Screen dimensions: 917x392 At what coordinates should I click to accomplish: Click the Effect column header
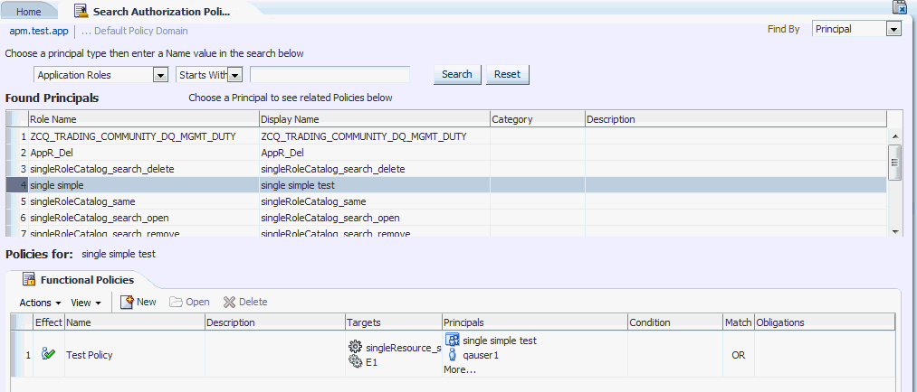coord(49,322)
